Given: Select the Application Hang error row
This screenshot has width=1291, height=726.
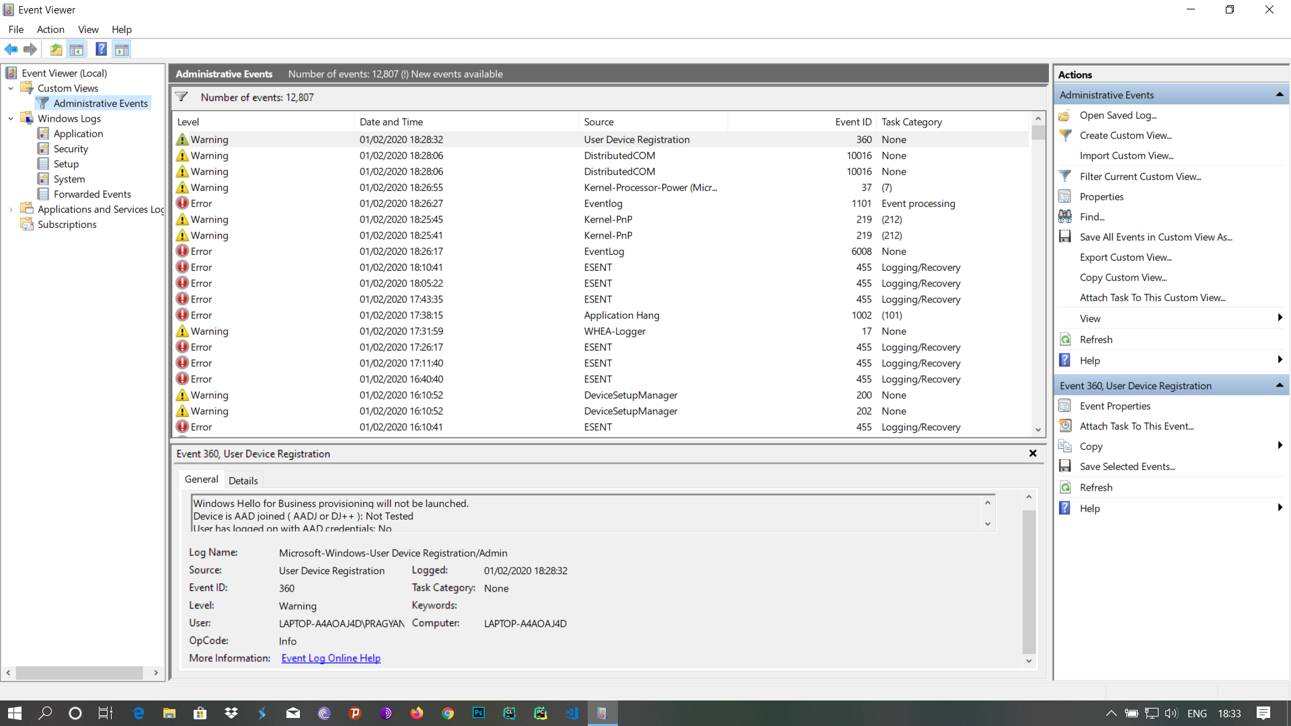Looking at the screenshot, I should point(600,315).
